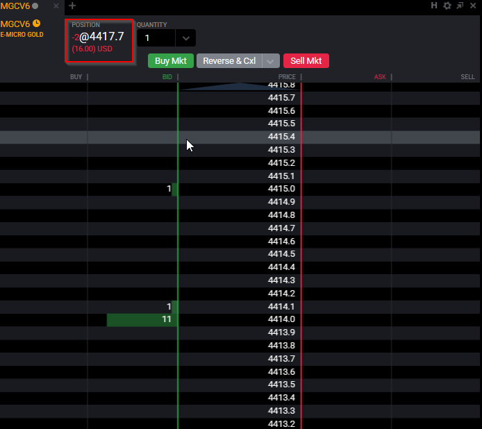The height and width of the screenshot is (429, 482).
Task: Close the DOM panel with X icon
Action: point(473,6)
